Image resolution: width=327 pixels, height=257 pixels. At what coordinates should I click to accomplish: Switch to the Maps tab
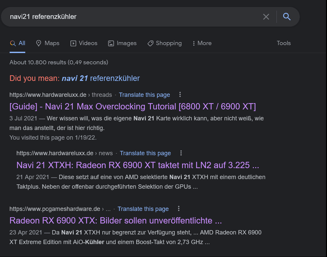[x=48, y=43]
